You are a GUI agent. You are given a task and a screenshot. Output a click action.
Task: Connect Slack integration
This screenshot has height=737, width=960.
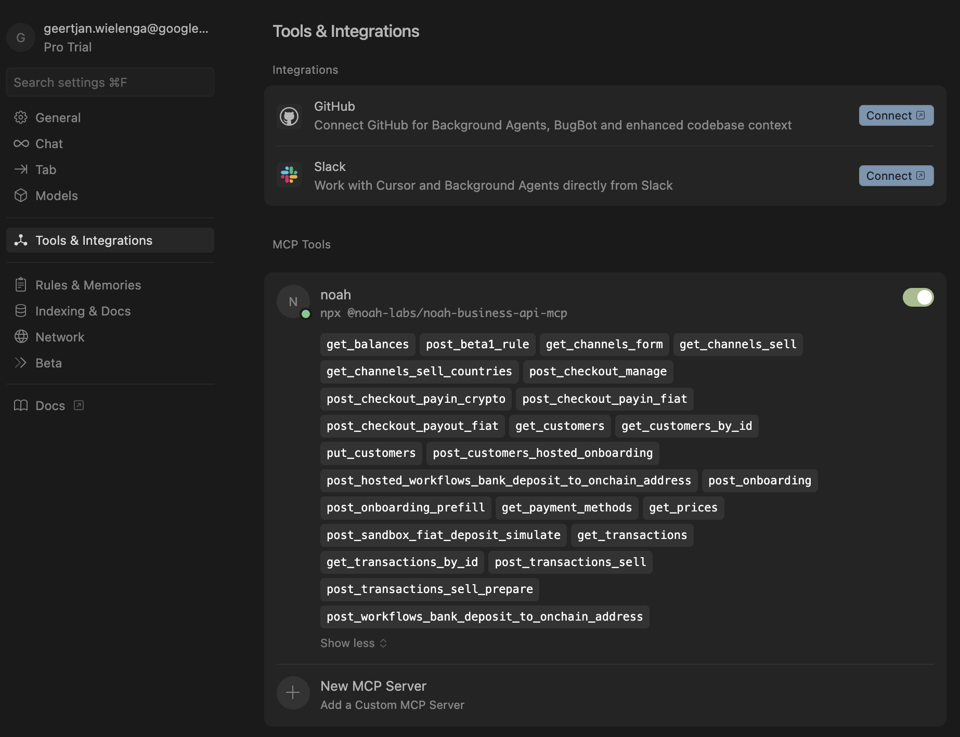896,176
